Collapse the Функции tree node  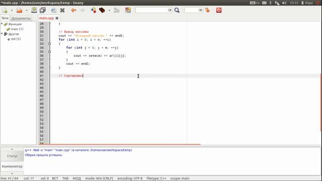(x=2, y=24)
